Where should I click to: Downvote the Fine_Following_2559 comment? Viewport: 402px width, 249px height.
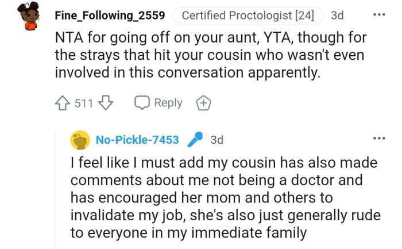coord(105,103)
